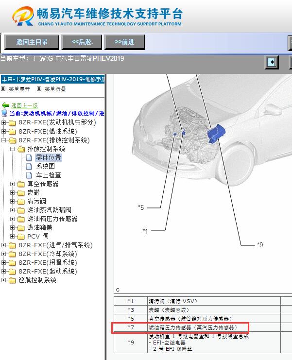Viewport: 292px width, 360px height.
Task: Select the 8ZR-FXE(冷却系统) tree item
Action: pos(48,254)
